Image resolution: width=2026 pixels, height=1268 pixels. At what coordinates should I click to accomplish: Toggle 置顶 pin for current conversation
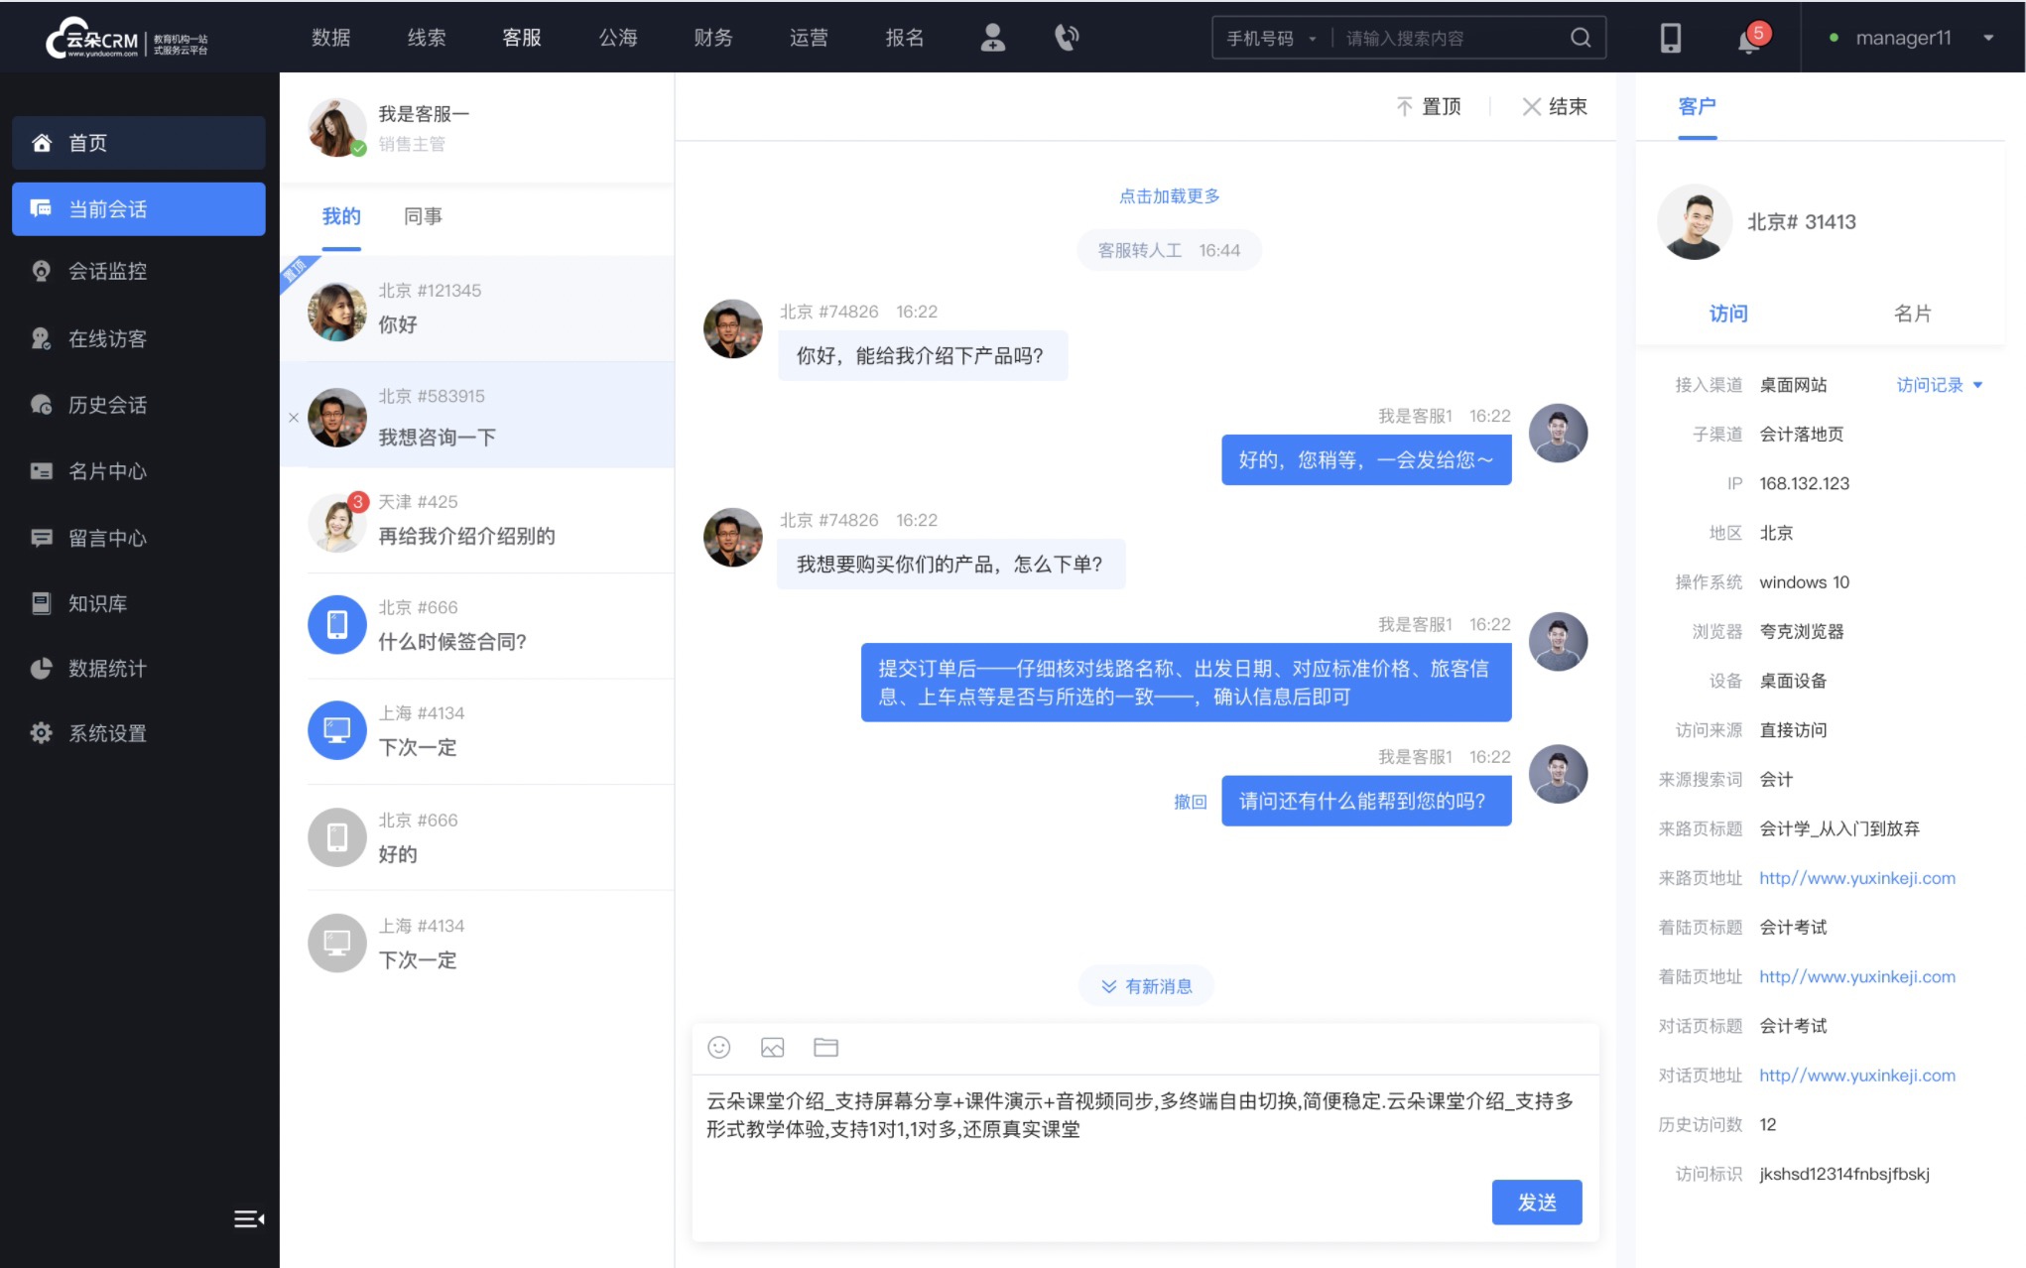click(x=1430, y=105)
